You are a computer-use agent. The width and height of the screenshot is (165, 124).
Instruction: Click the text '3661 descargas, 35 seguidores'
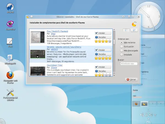pos(61,61)
